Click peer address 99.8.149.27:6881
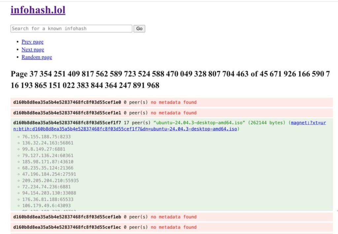 point(44,149)
